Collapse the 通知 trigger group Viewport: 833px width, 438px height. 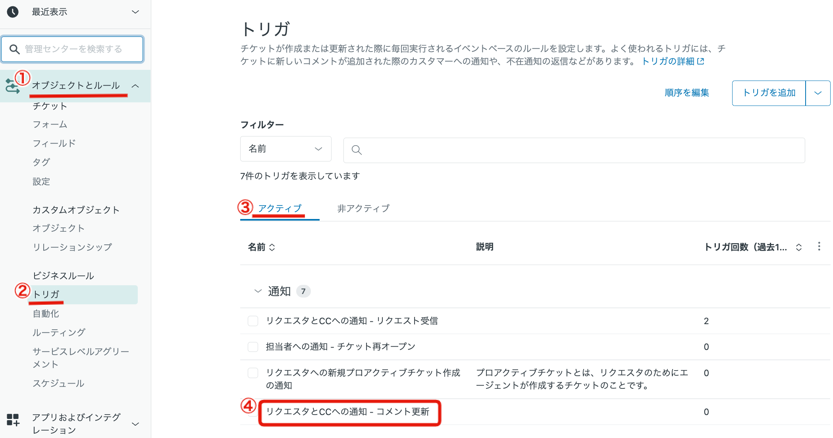click(257, 290)
